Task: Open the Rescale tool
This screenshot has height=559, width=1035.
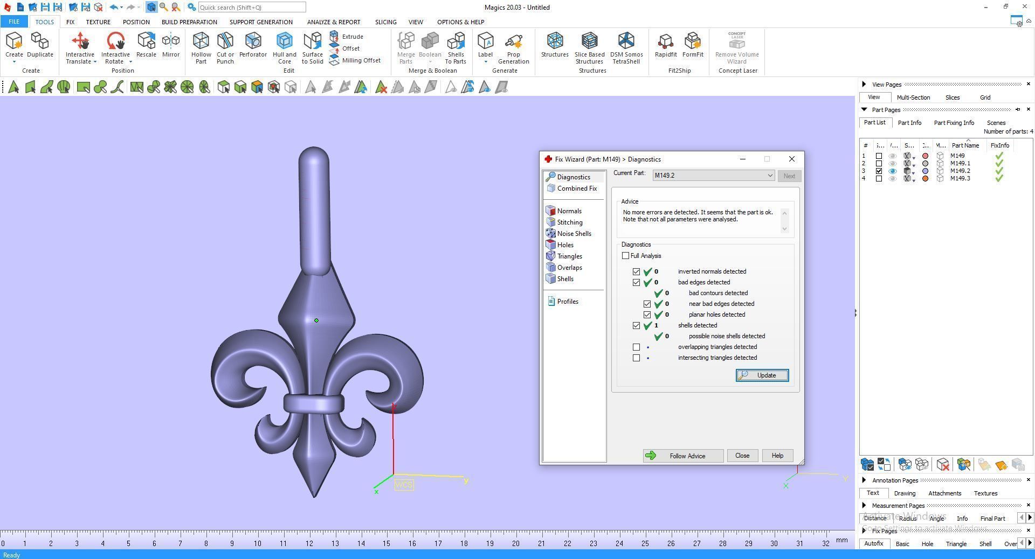Action: click(x=146, y=45)
